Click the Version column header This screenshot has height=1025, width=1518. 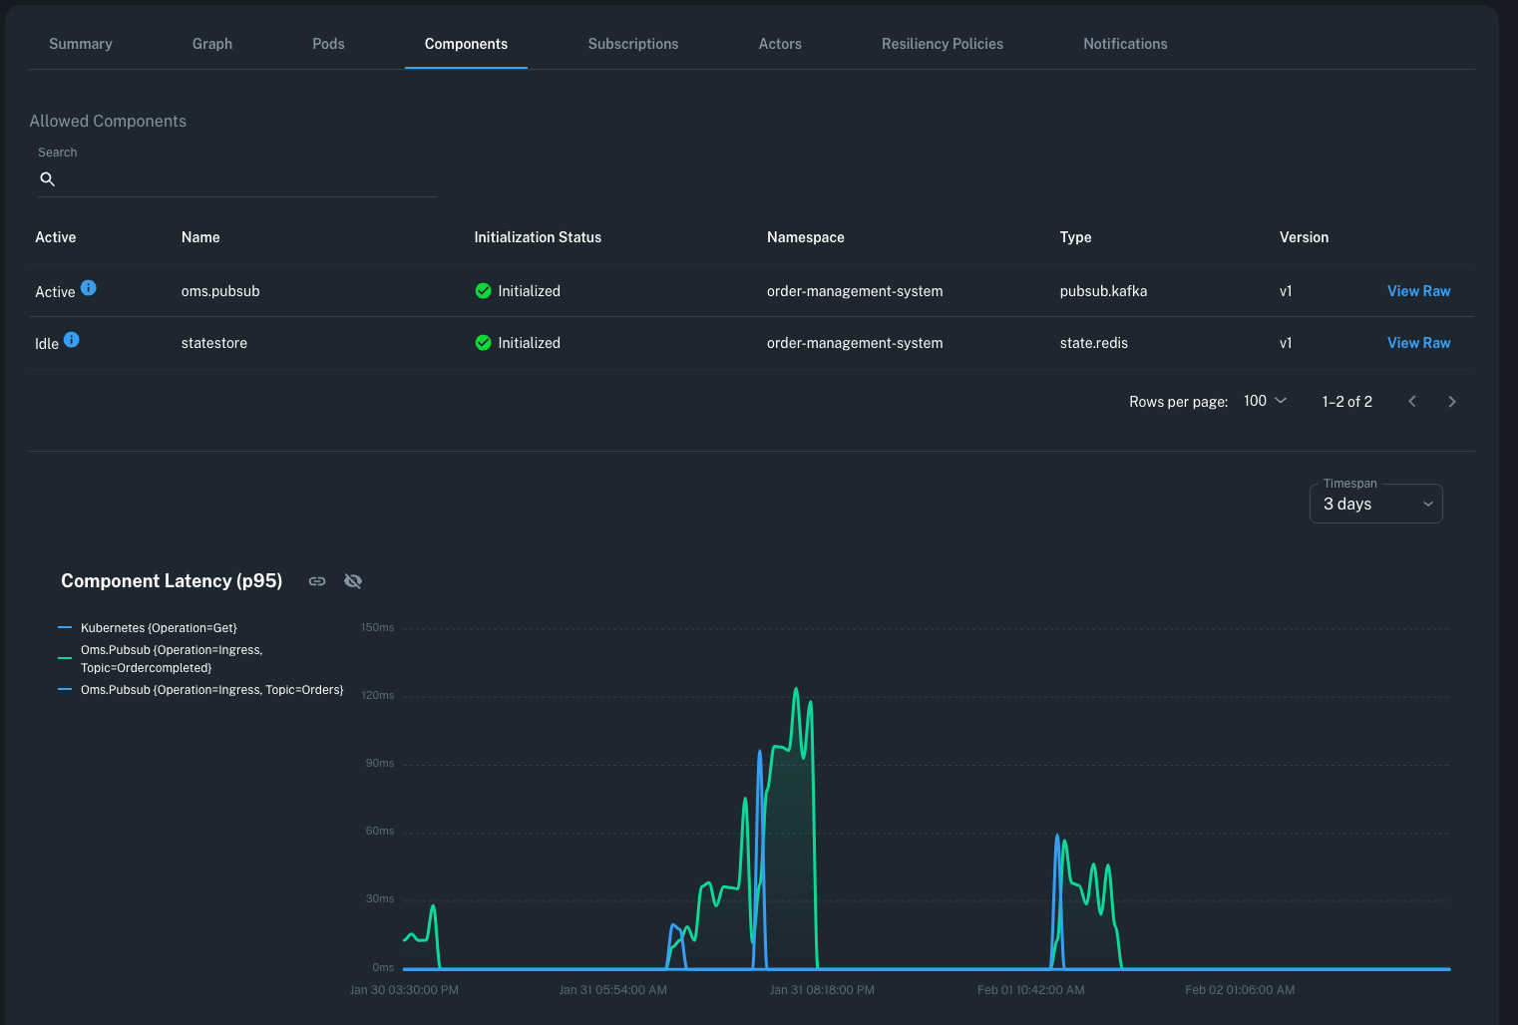coord(1304,237)
